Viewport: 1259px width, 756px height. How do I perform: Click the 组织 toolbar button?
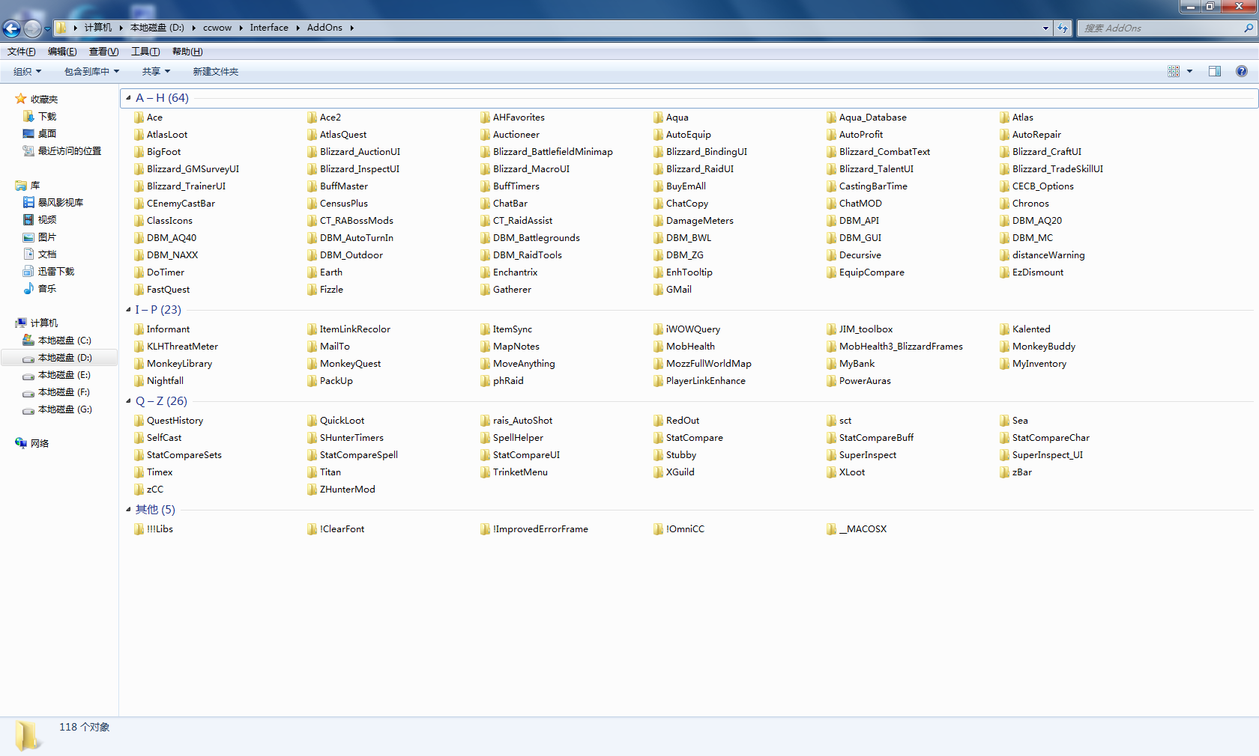click(27, 72)
